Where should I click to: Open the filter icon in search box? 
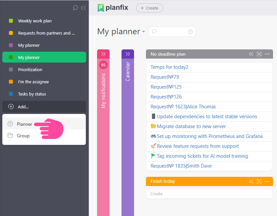point(190,32)
